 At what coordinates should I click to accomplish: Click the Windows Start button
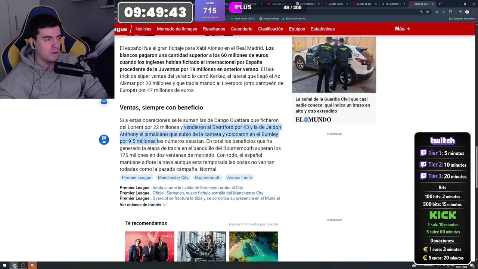[x=4, y=265]
